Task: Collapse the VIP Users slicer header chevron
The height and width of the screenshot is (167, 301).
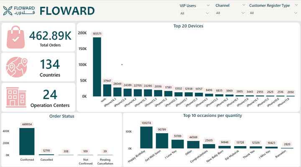Action: tap(208, 5)
